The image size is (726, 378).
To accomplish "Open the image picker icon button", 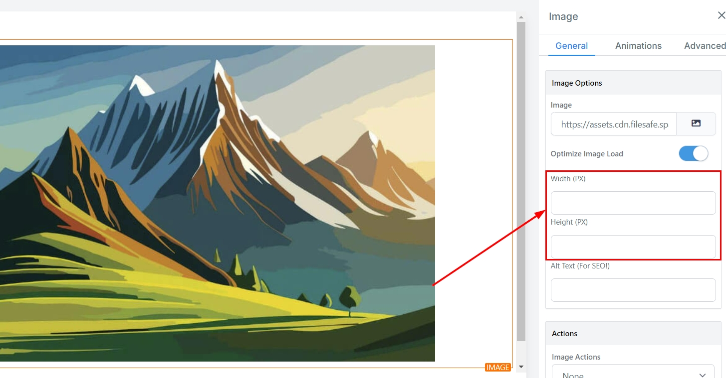I will (x=696, y=124).
